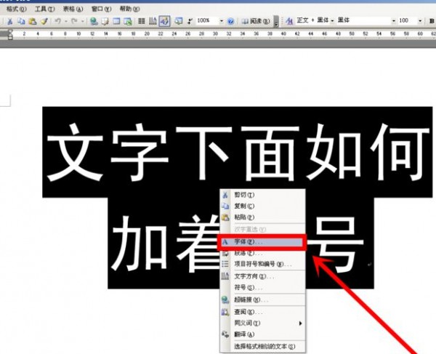Click the Cut scissors icon in toolbar

coord(9,21)
